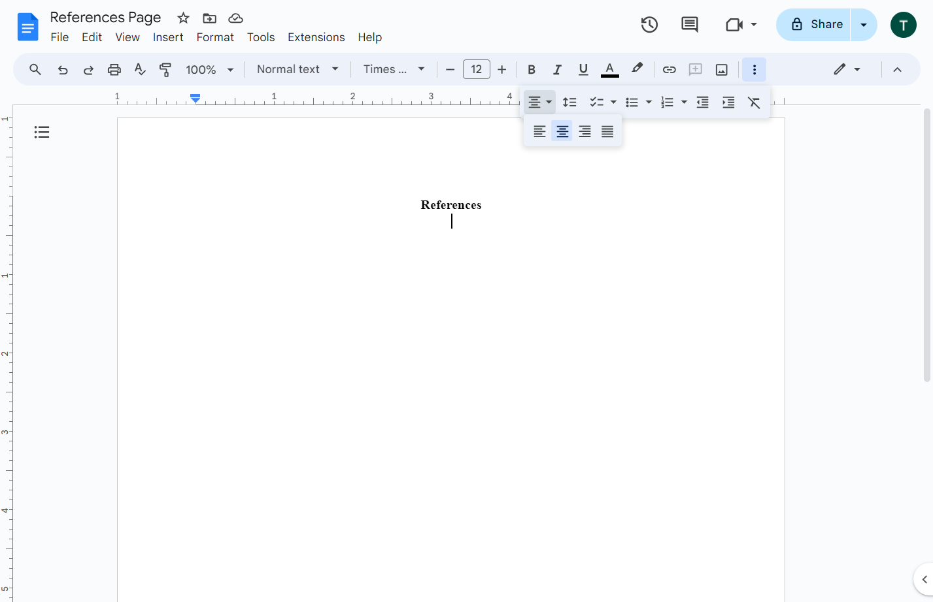Increase the paragraph indent
Image resolution: width=933 pixels, height=602 pixels.
point(728,103)
